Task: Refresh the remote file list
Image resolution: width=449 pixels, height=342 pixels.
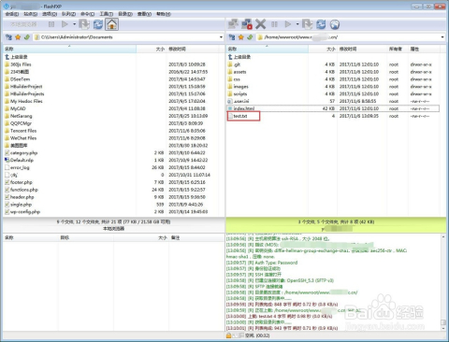Action: click(x=321, y=24)
